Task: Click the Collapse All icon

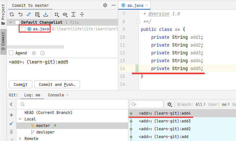Action: pos(82,14)
